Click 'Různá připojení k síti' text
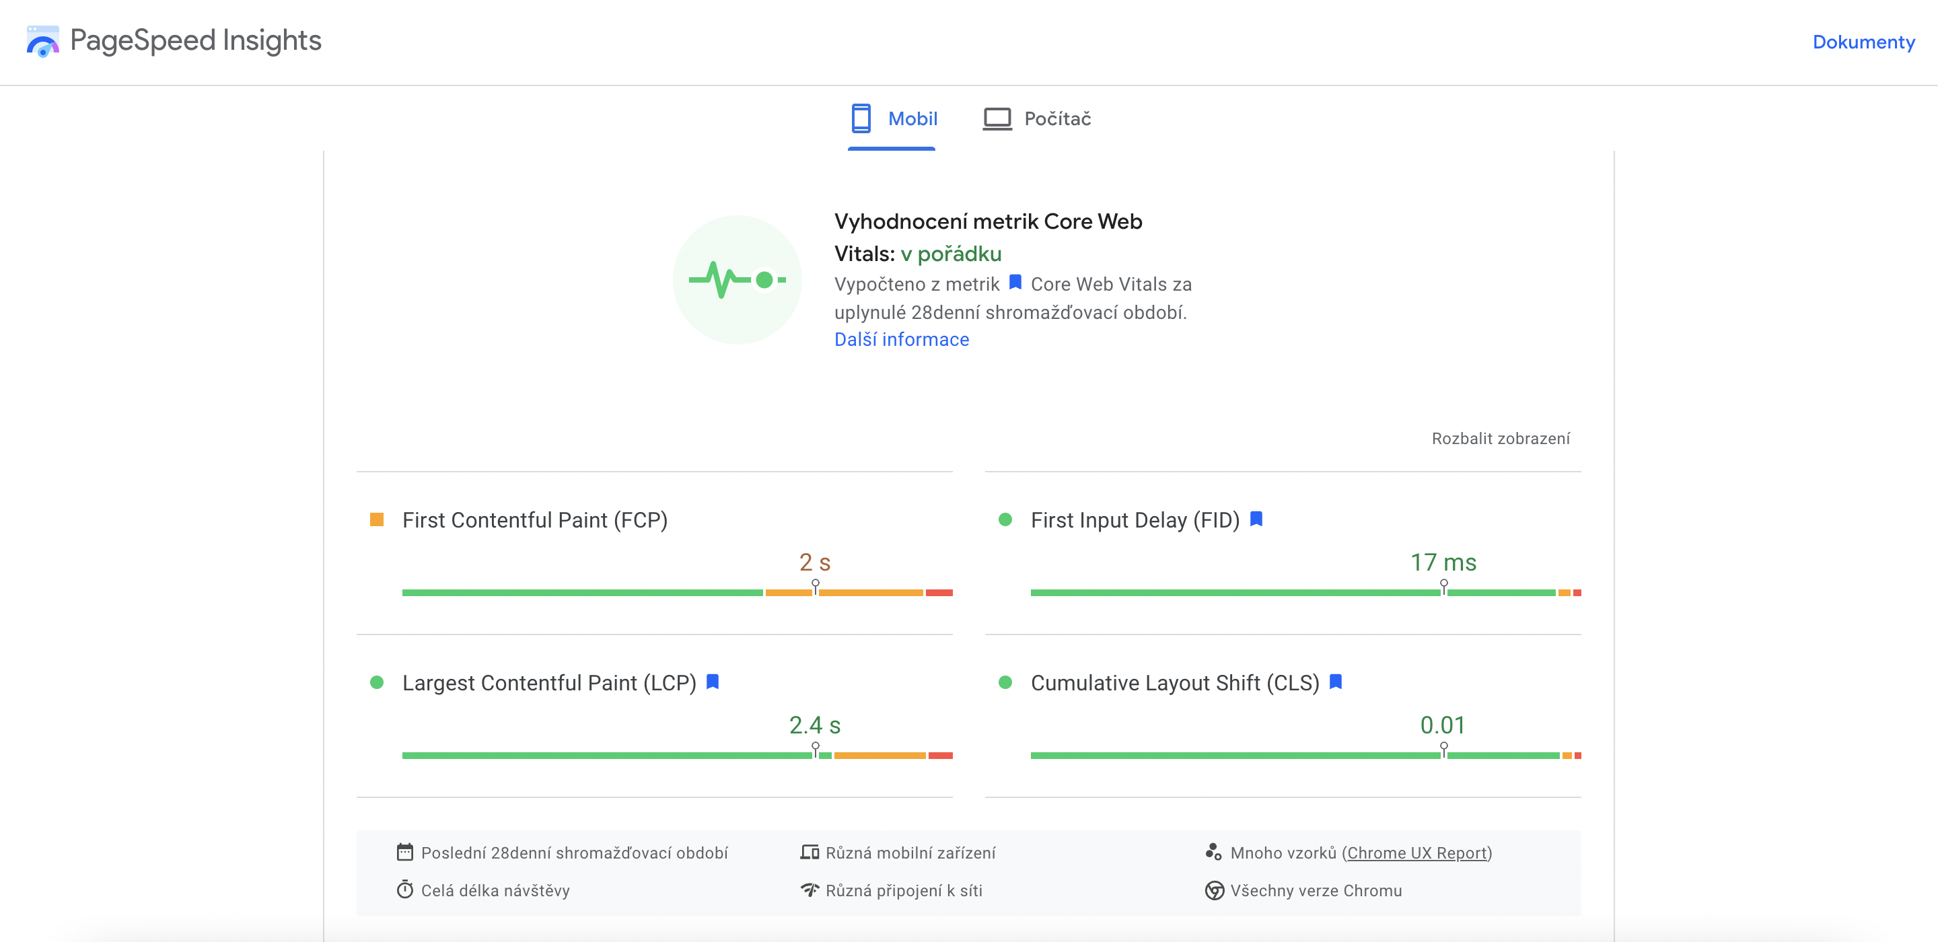Viewport: 1938px width, 942px height. (x=904, y=890)
